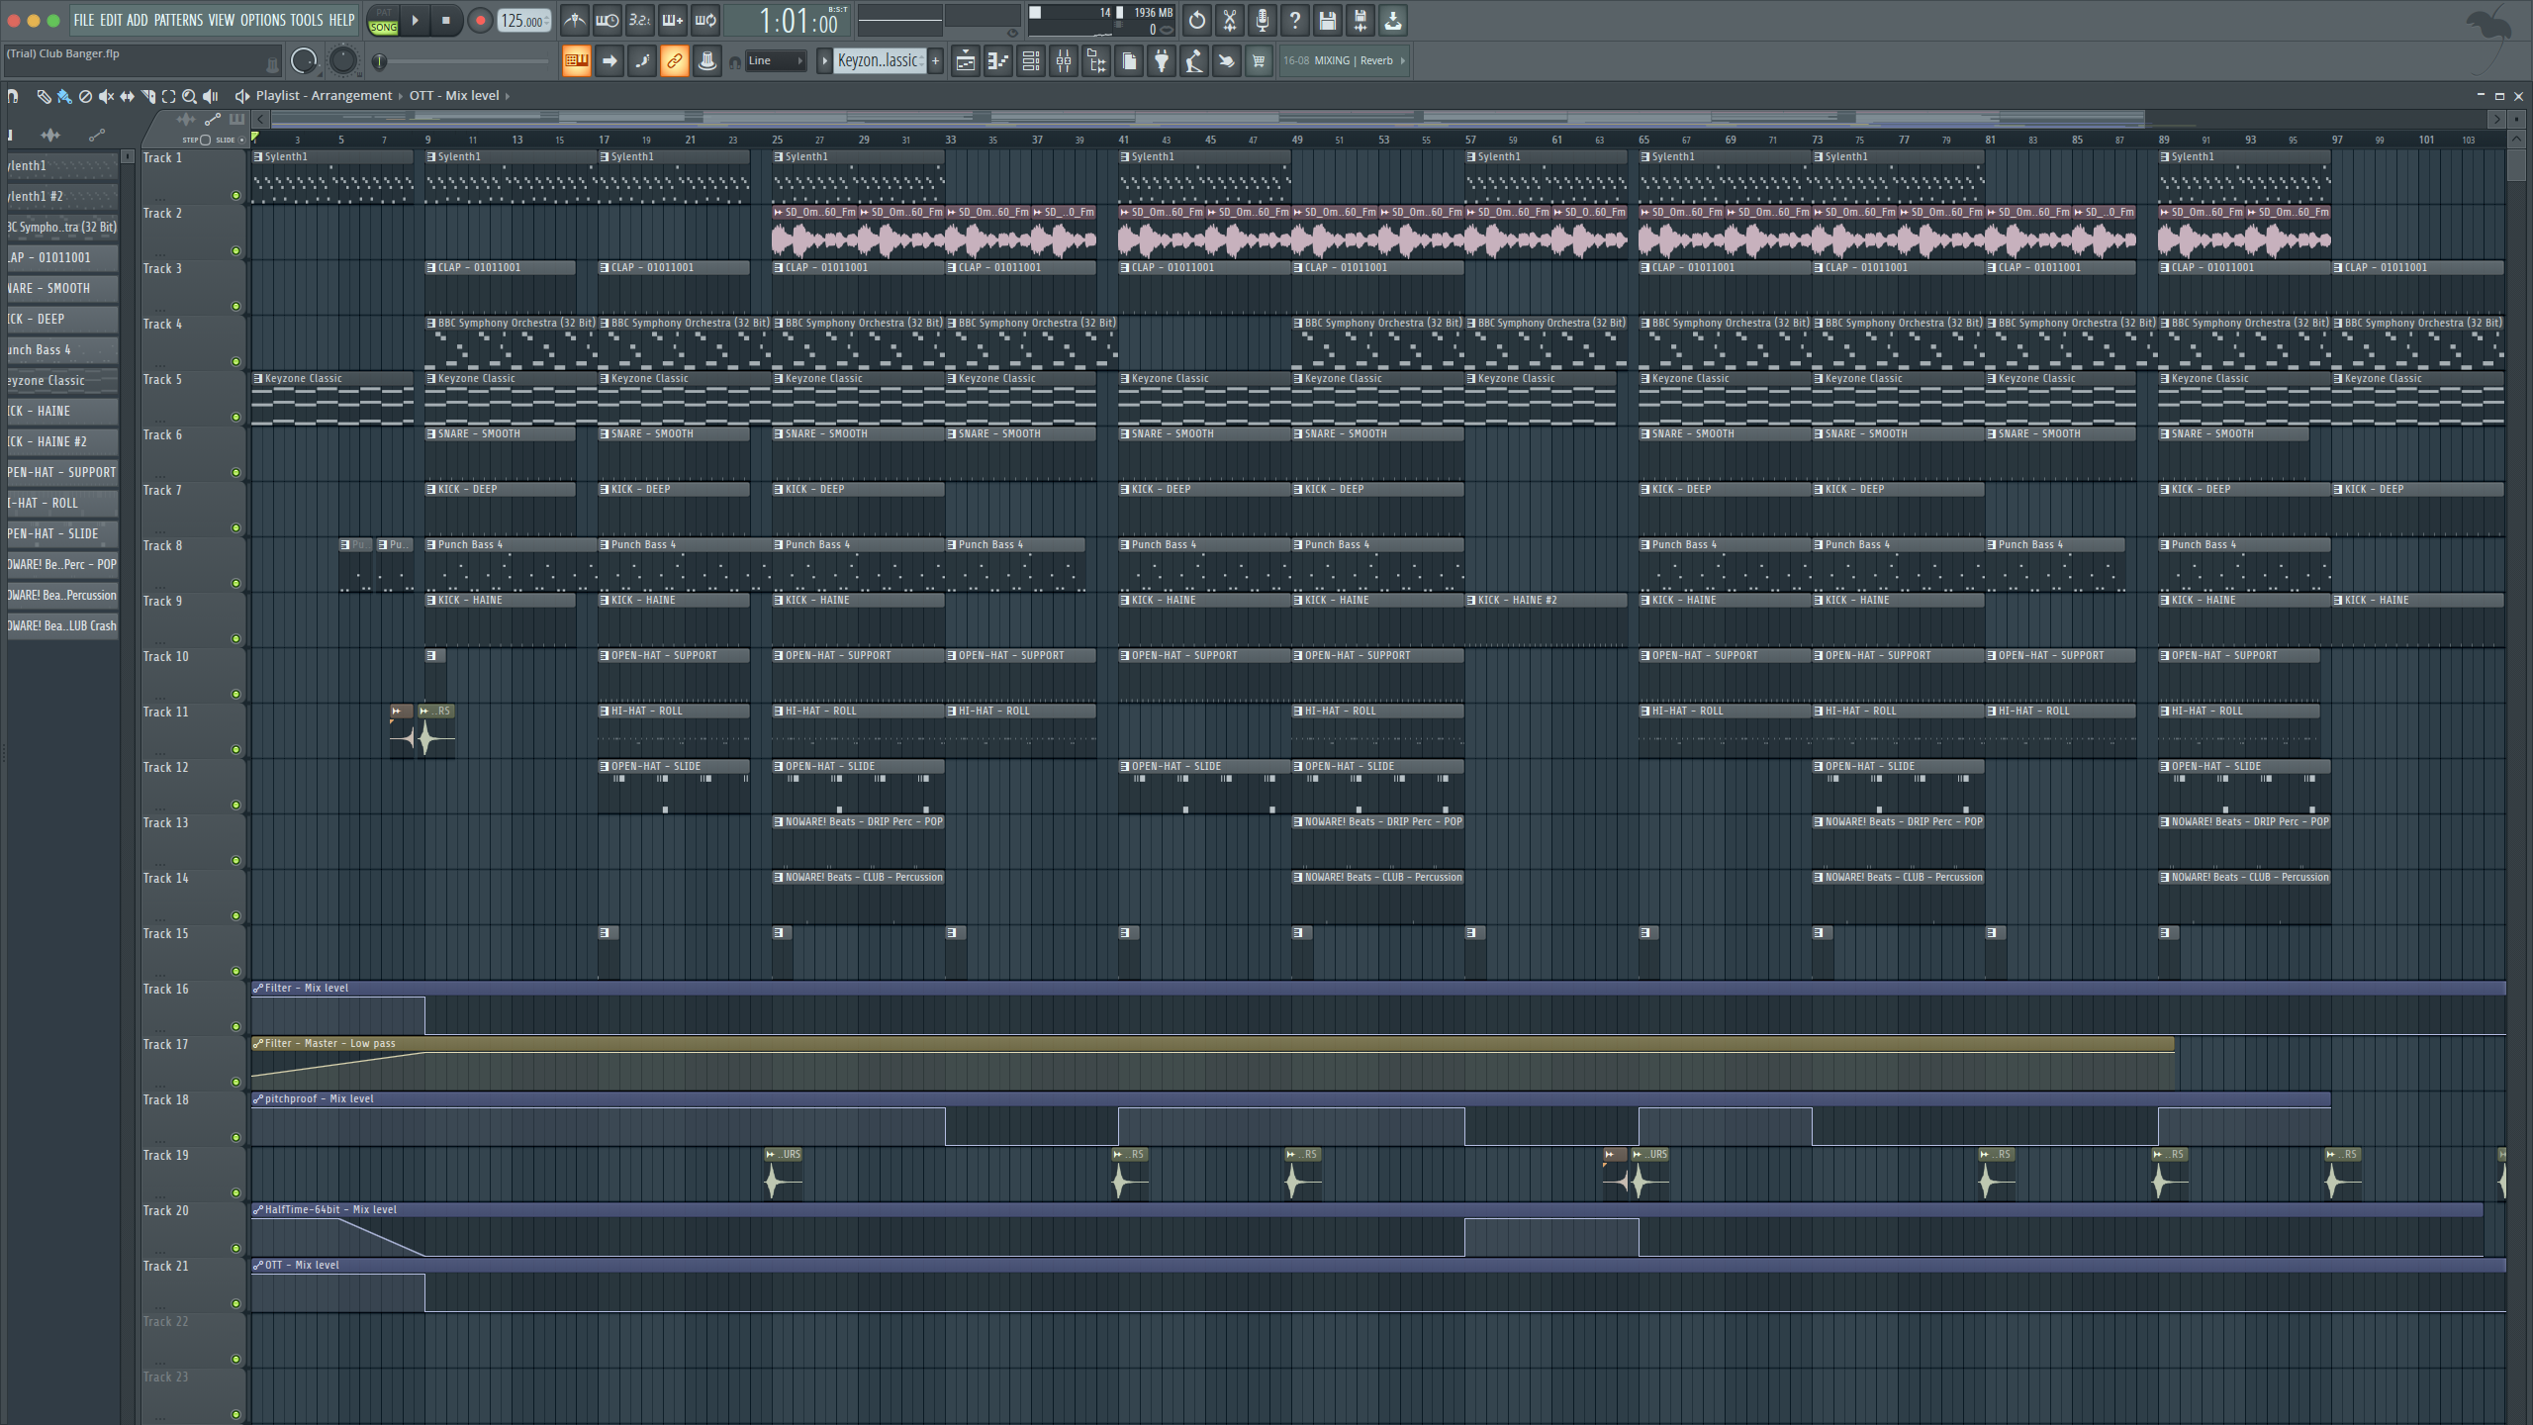Open the EDIT menu
This screenshot has width=2533, height=1425.
111,20
